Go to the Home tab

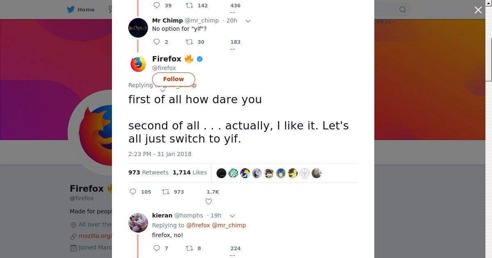81,9
